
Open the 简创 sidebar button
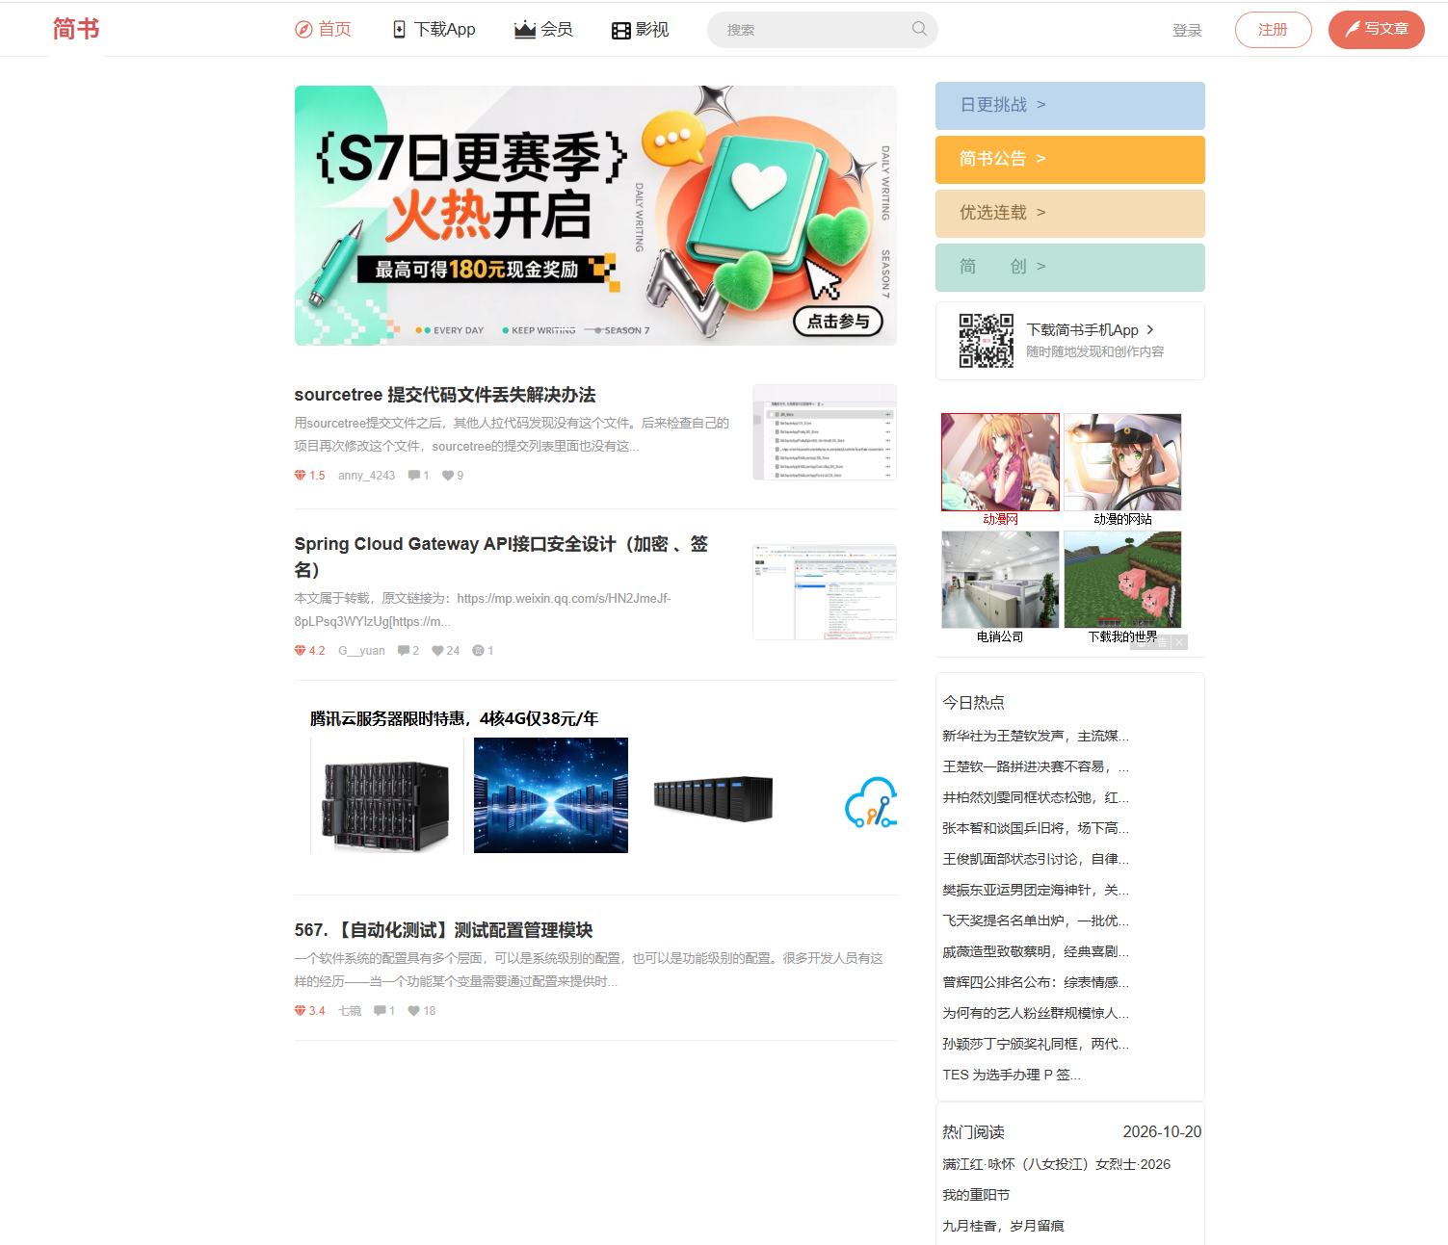(1069, 268)
